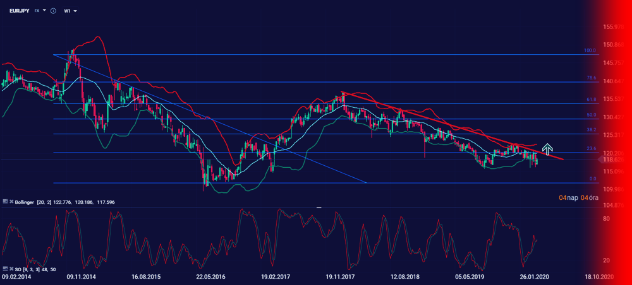Open the FX asset class dropdown
632x285 pixels.
(x=40, y=11)
